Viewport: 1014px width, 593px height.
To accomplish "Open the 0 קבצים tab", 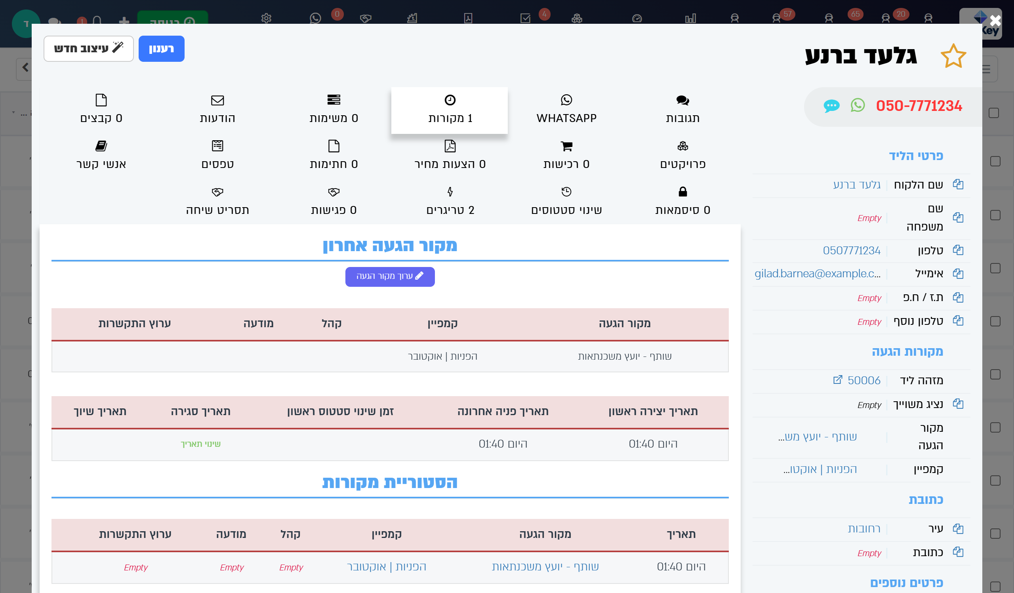I will pos(101,110).
